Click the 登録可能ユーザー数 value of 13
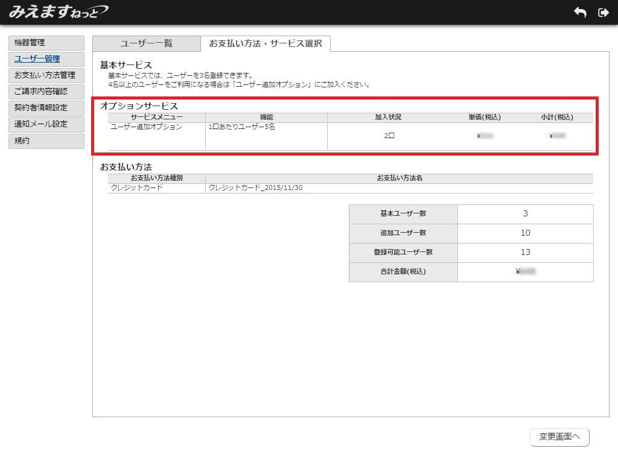The height and width of the screenshot is (463, 618). click(x=525, y=253)
